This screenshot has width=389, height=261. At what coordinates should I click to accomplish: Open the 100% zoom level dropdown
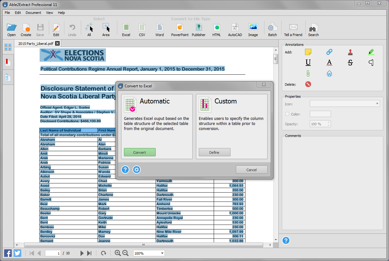click(149, 253)
